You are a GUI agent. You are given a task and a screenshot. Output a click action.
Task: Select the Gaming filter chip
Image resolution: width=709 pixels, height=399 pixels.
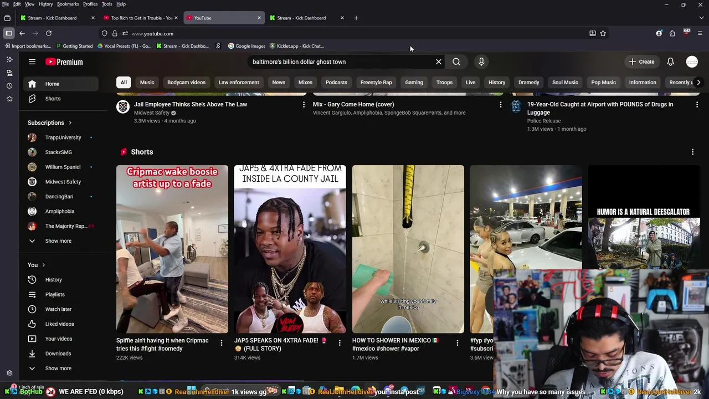coord(414,83)
